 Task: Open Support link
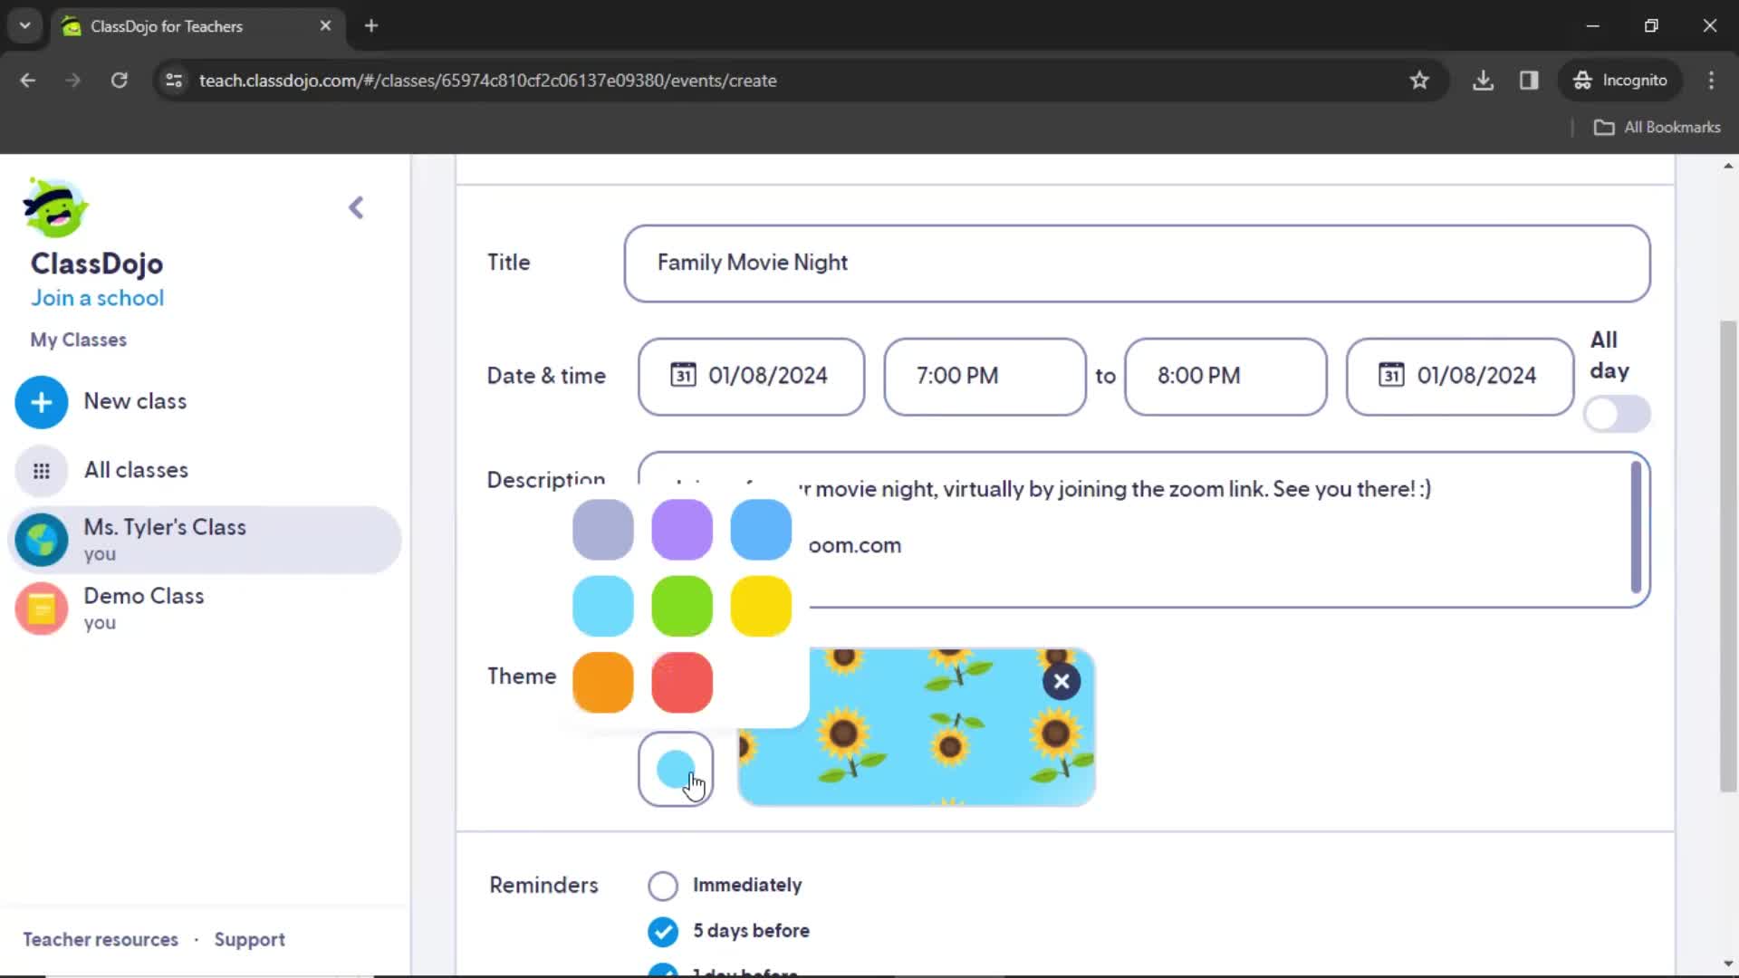[249, 940]
